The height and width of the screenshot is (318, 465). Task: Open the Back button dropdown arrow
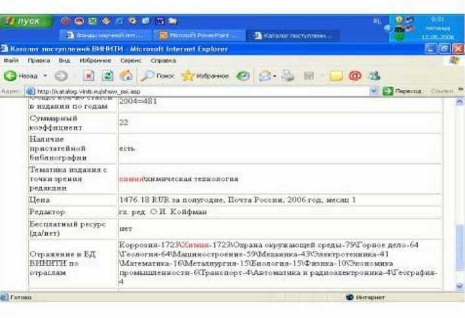(x=45, y=75)
